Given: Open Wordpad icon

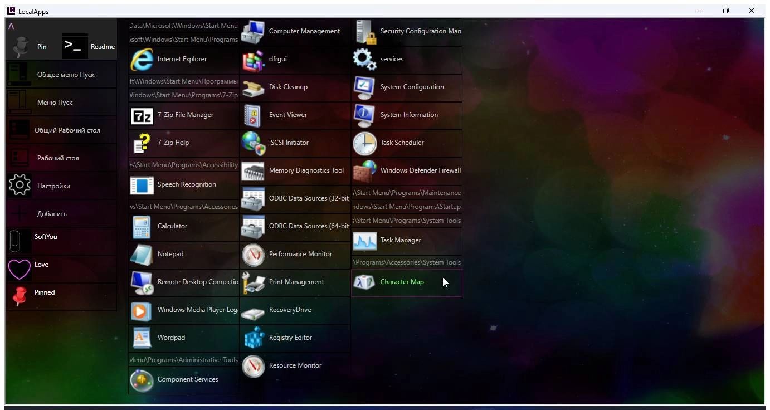Looking at the screenshot, I should click(x=142, y=338).
